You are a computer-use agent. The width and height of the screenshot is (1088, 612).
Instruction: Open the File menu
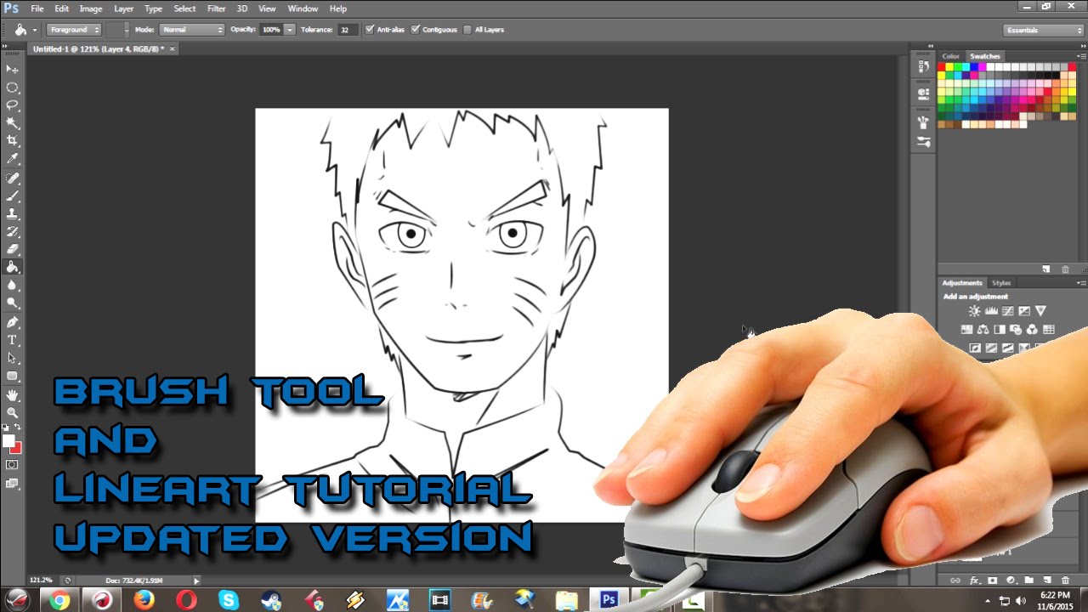37,8
